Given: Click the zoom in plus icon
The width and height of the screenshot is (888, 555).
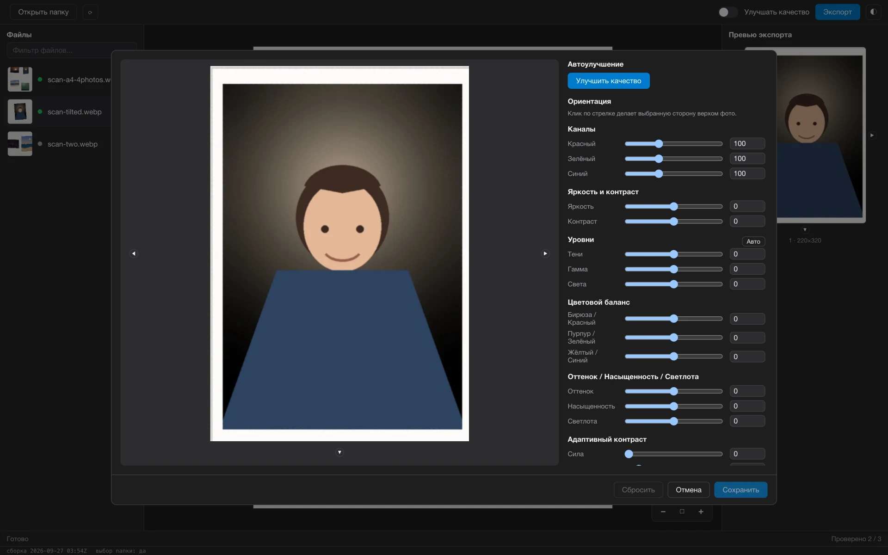Looking at the screenshot, I should pyautogui.click(x=701, y=512).
